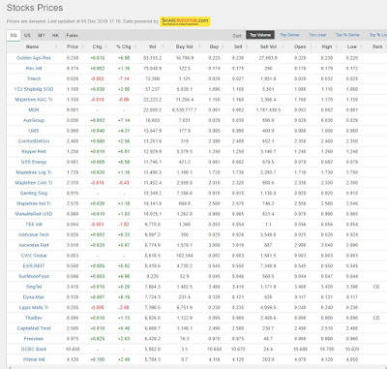Sort table by the Name column header
Image resolution: width=387 pixels, height=369 pixels.
(32, 46)
